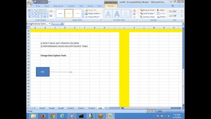Screen dimensions: 211x119
Task: Switch to the Page Layout ribbon tab
Action: point(58,6)
